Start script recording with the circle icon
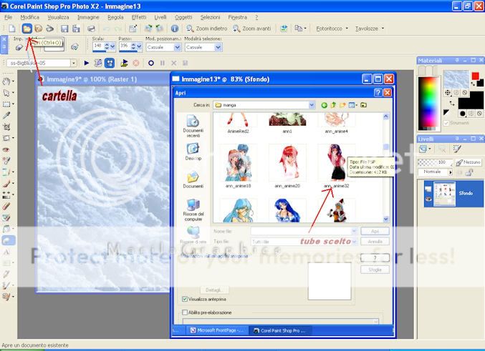Image resolution: width=485 pixels, height=351 pixels. (x=151, y=63)
